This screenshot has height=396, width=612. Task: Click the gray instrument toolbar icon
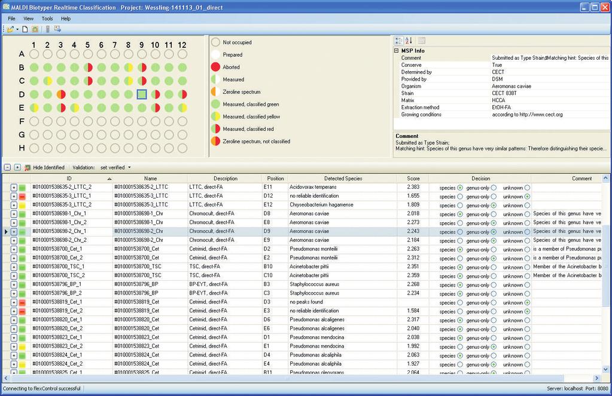click(48, 29)
